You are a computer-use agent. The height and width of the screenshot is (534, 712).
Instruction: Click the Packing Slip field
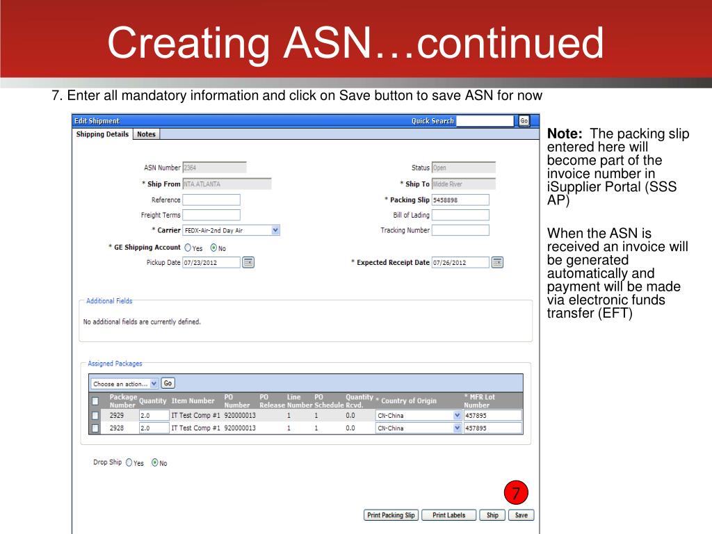pyautogui.click(x=460, y=200)
